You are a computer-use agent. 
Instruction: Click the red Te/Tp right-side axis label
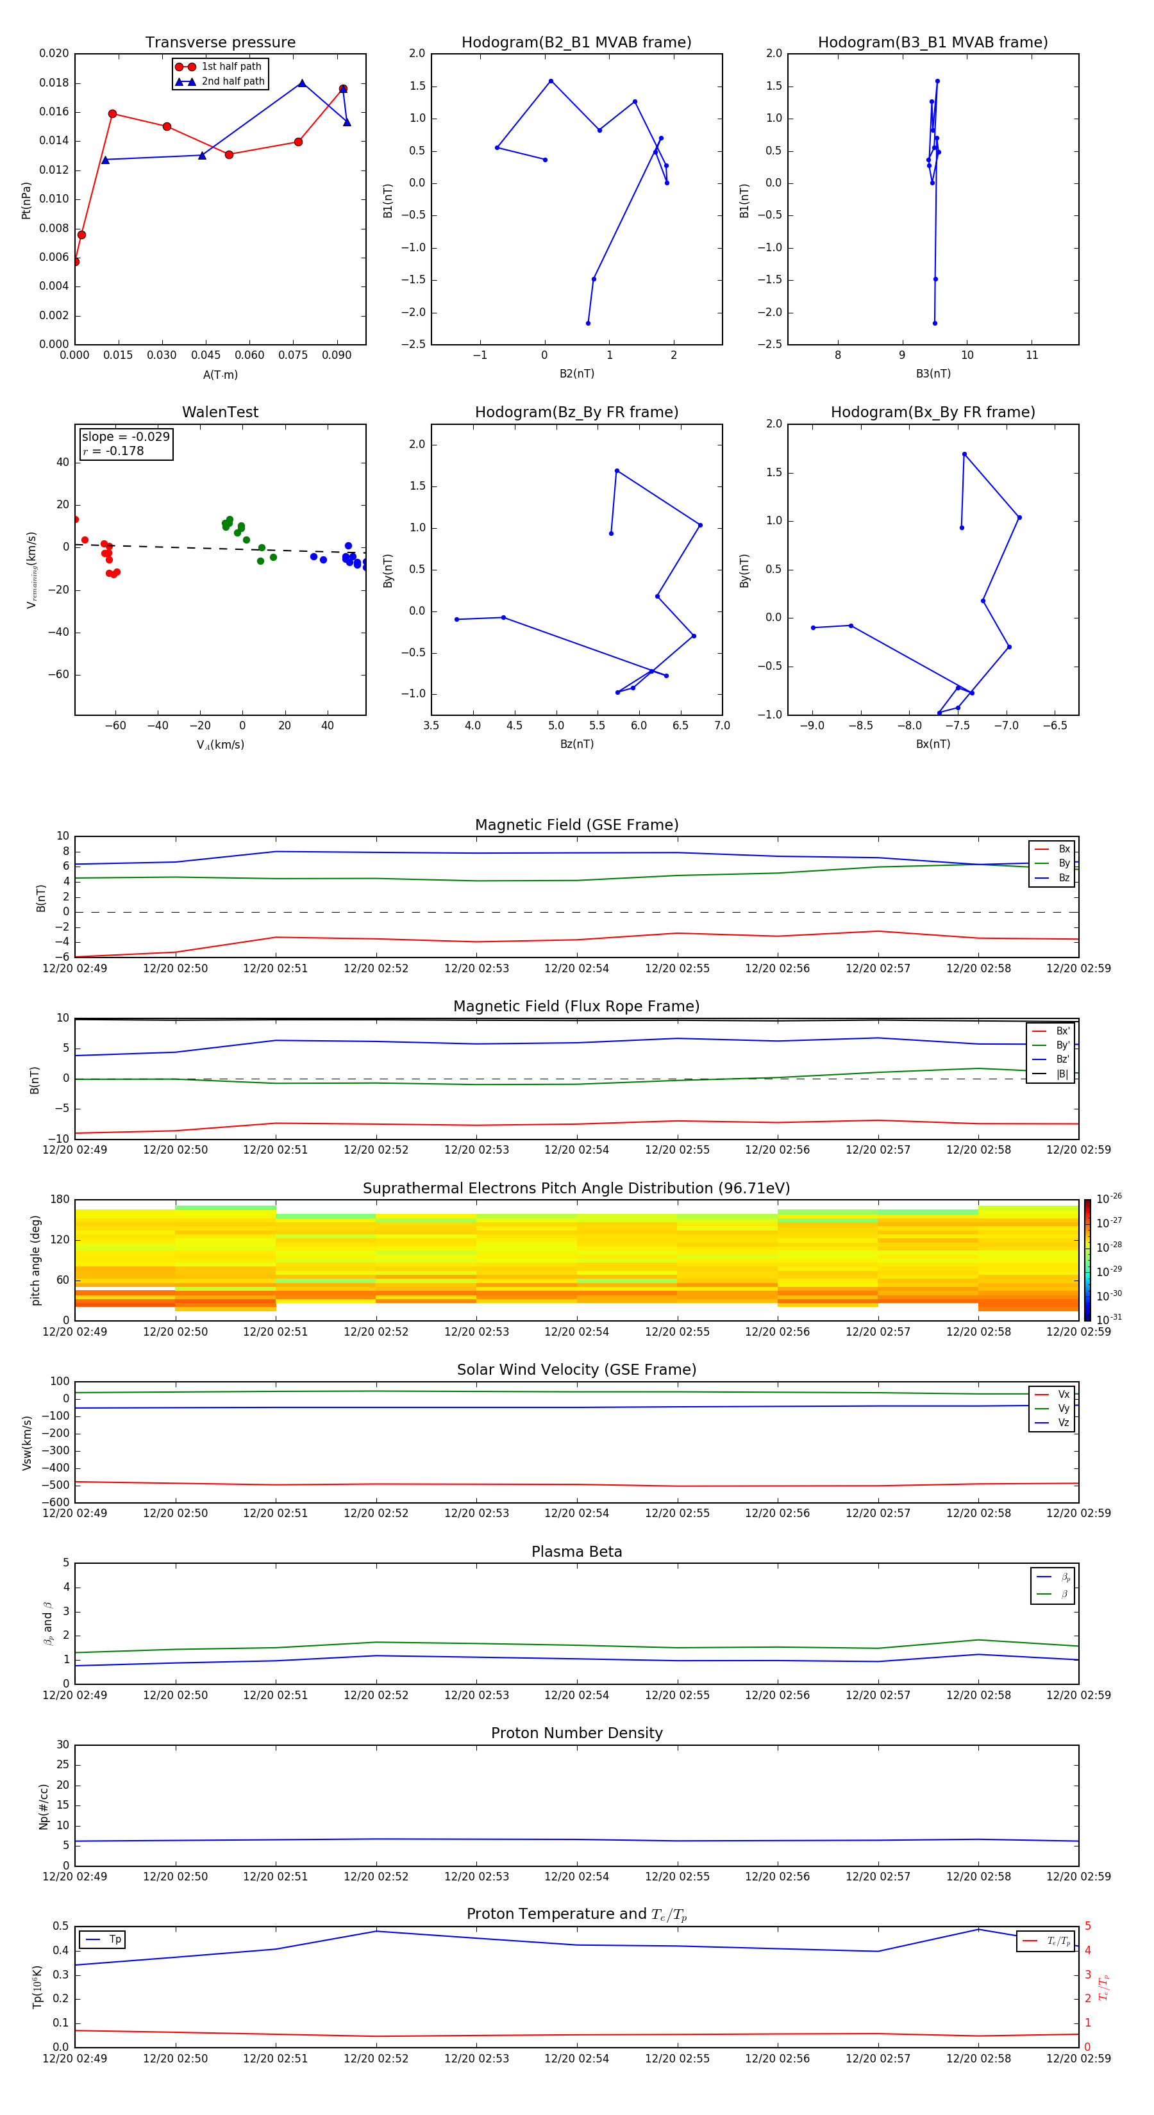pyautogui.click(x=1103, y=1987)
